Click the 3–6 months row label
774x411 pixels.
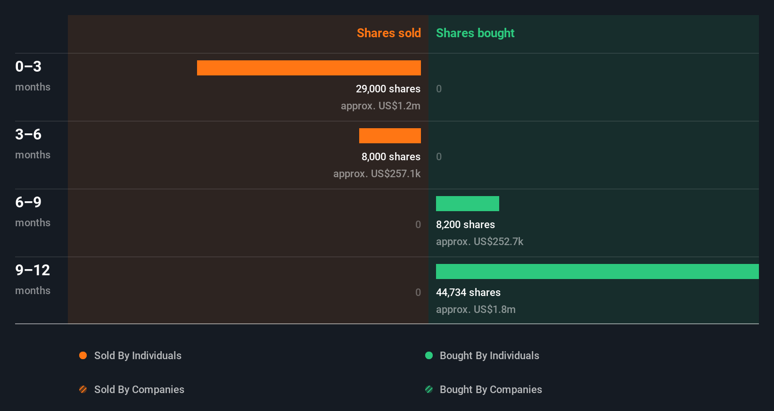point(33,144)
